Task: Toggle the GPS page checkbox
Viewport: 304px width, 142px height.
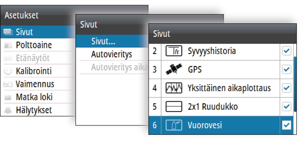Action: click(287, 70)
